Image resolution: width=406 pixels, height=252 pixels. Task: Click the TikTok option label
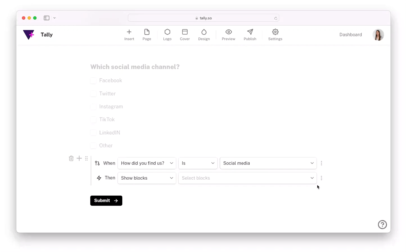point(107,120)
